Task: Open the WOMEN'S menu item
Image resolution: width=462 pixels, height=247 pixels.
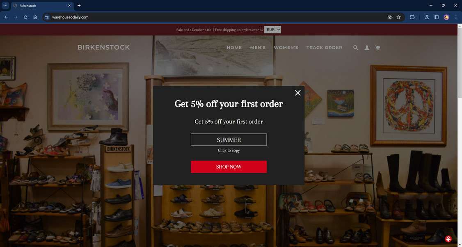Action: (x=286, y=48)
